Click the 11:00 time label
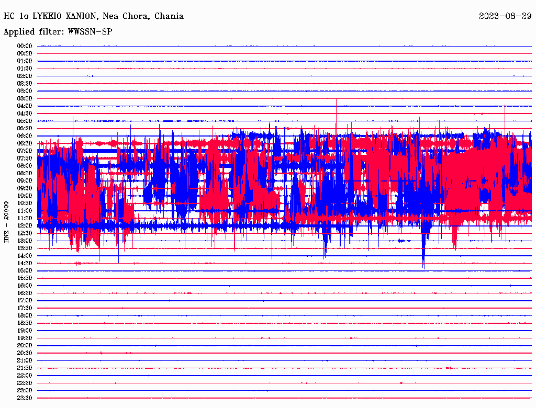Viewport: 536px width, 408px height. click(25, 211)
